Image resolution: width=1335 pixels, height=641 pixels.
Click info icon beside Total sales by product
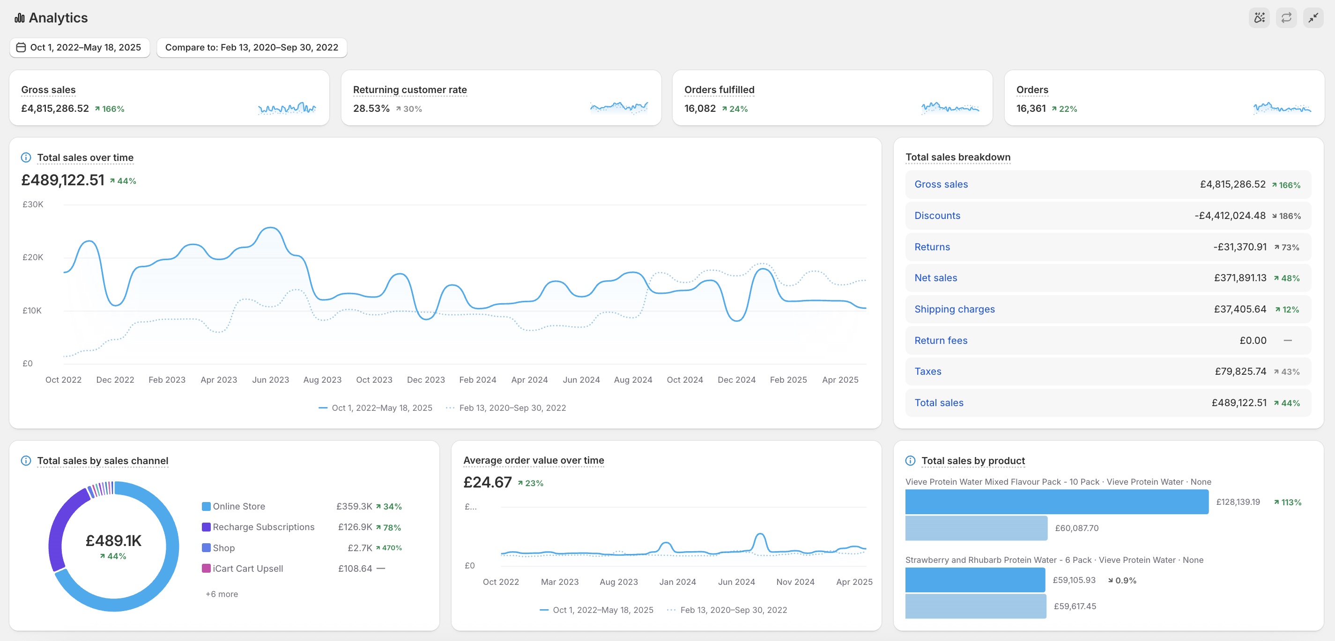click(910, 460)
